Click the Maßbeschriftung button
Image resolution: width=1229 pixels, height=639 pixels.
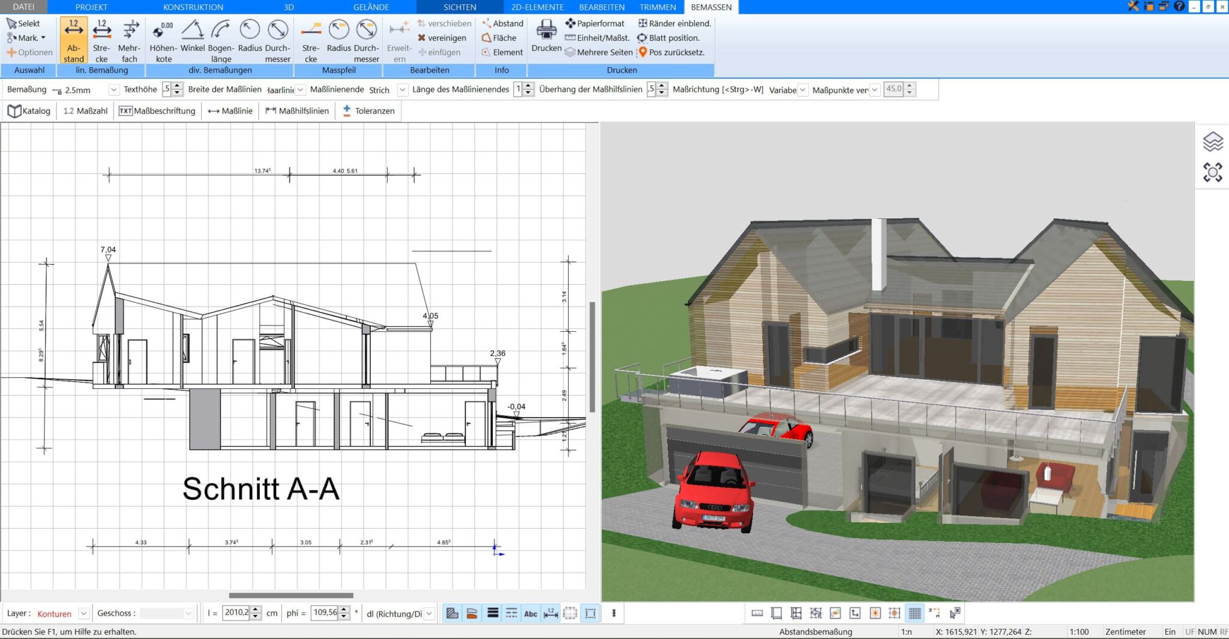[157, 110]
